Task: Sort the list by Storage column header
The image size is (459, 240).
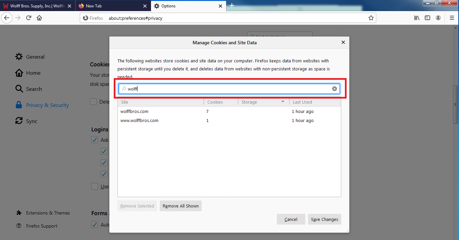Action: [x=263, y=102]
